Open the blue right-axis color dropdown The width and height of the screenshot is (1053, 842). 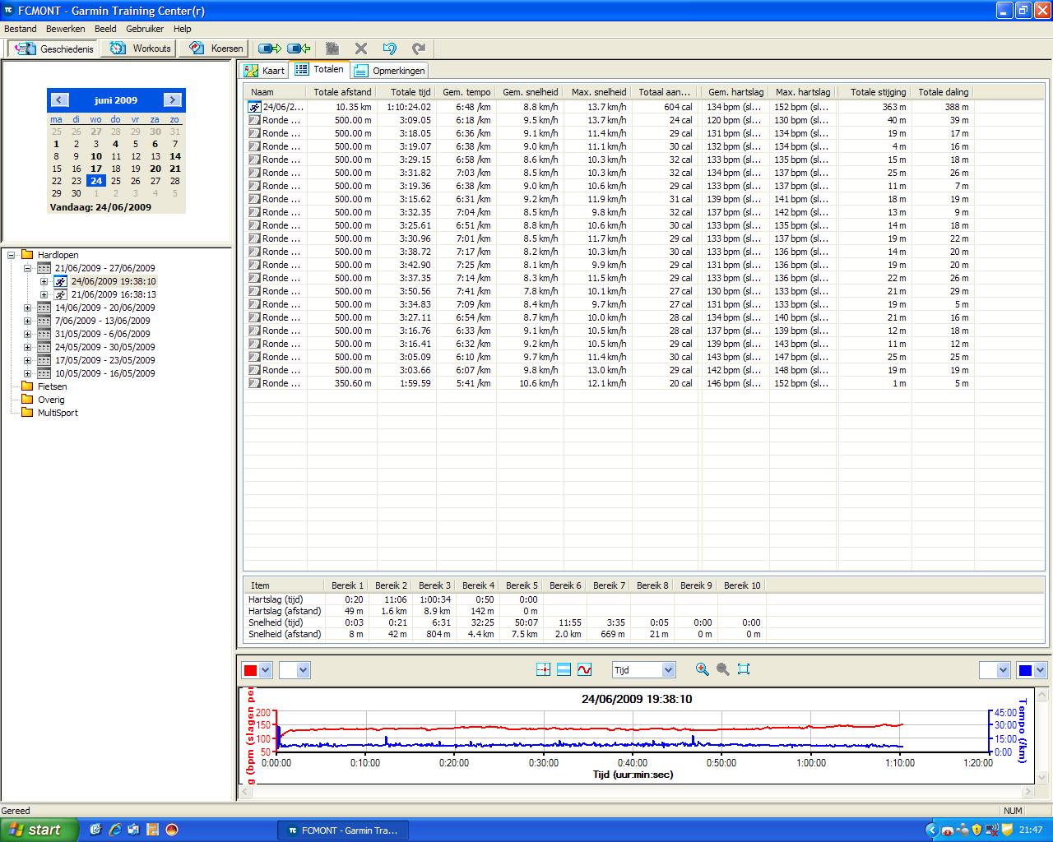(1041, 670)
